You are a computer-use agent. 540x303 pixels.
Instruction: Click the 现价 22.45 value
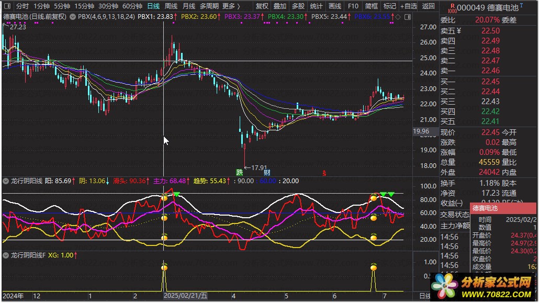click(490, 132)
